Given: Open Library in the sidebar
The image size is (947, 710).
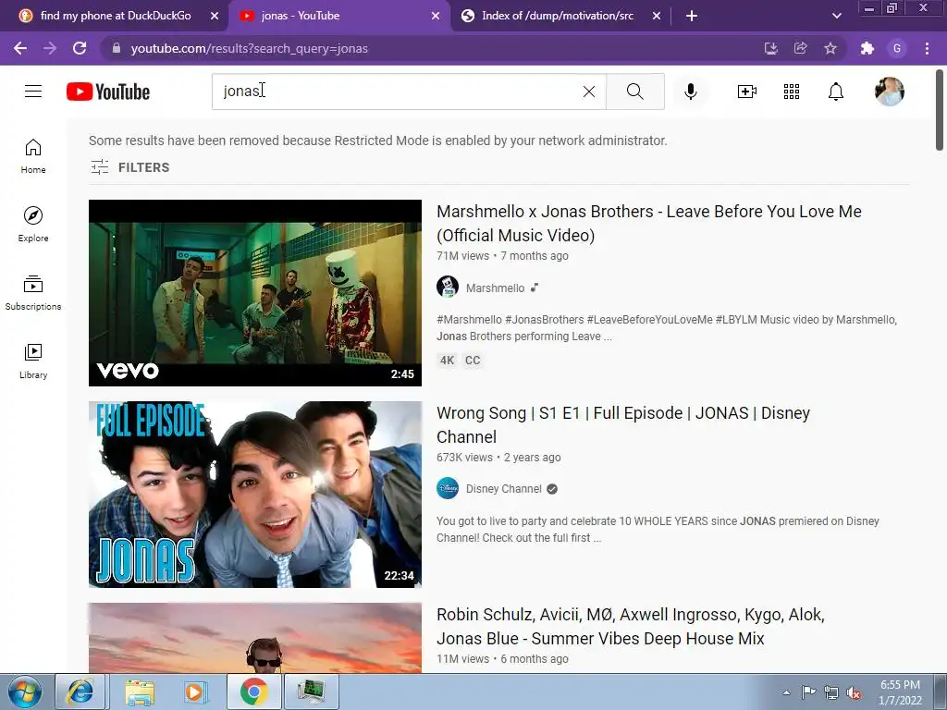Looking at the screenshot, I should (33, 361).
